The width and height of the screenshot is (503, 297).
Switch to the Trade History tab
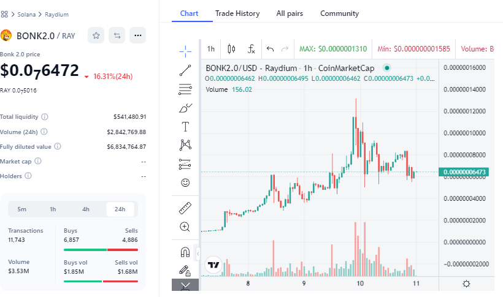click(237, 13)
